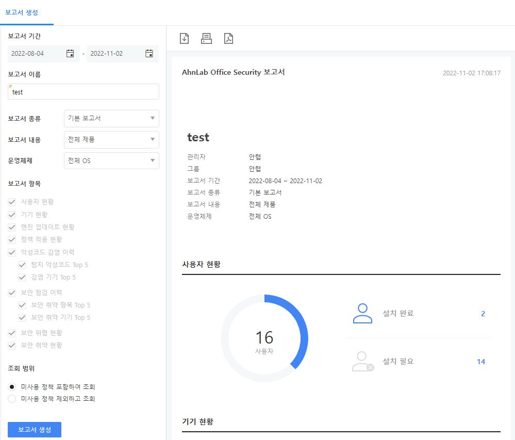Toggle 보안 위협 현황 checkbox
515x440 pixels.
coord(12,333)
